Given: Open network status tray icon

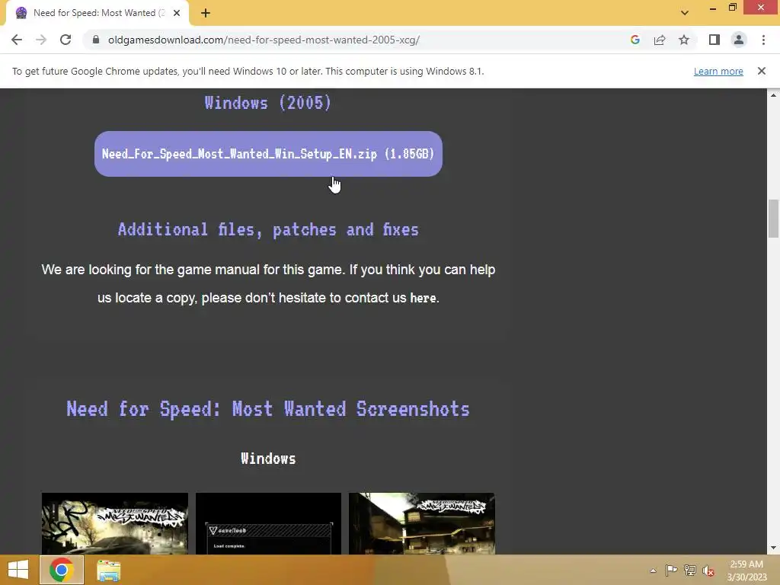Looking at the screenshot, I should [690, 571].
